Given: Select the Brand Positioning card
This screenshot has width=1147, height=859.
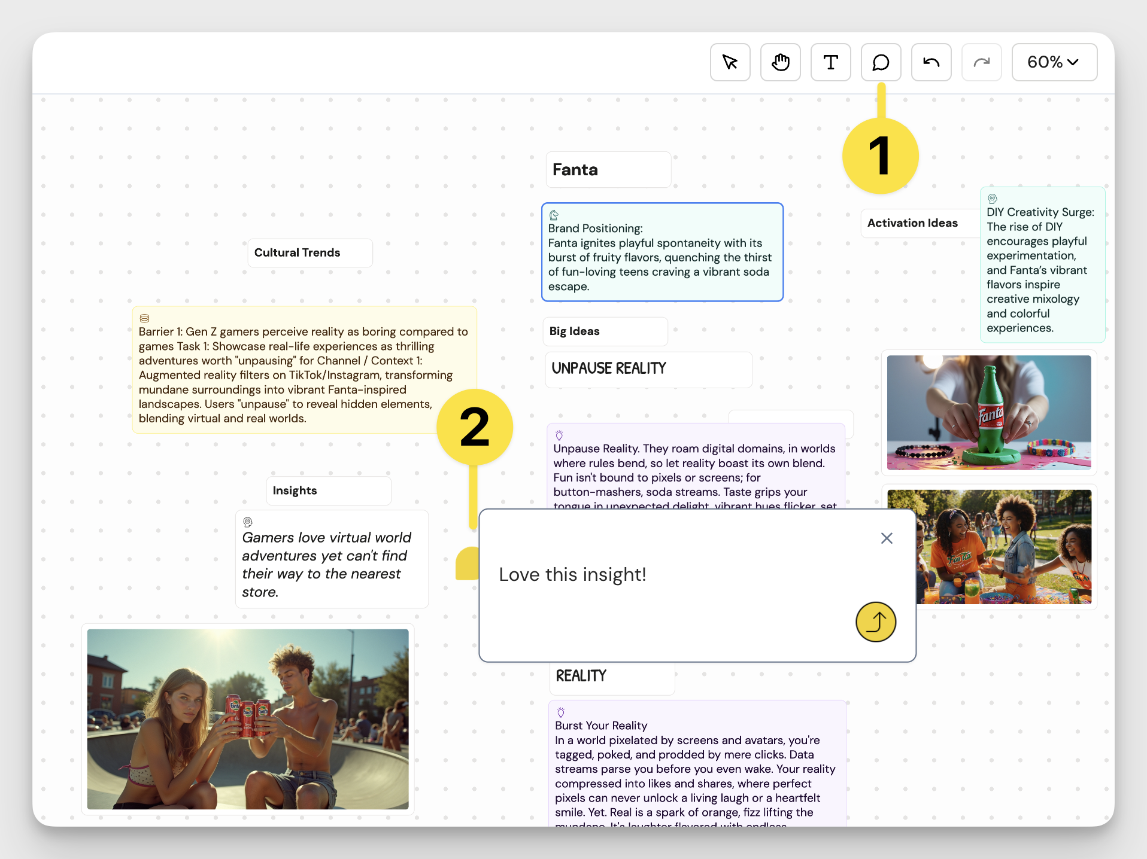Looking at the screenshot, I should (x=662, y=252).
